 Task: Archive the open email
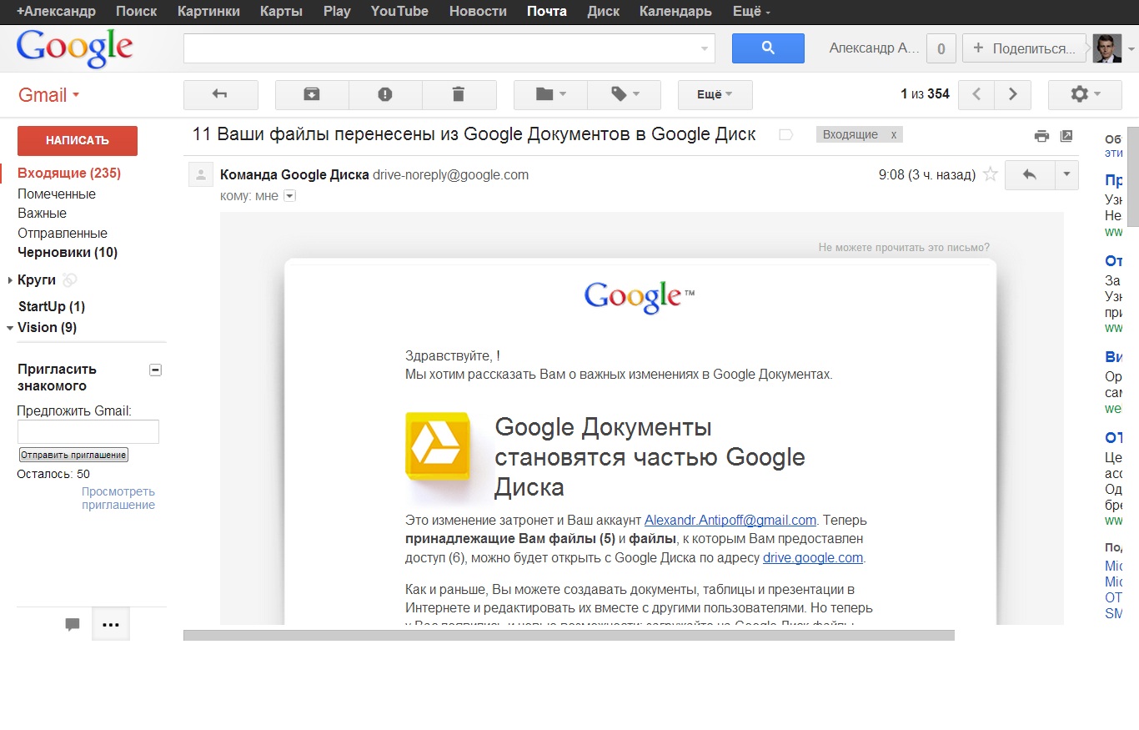(x=312, y=95)
